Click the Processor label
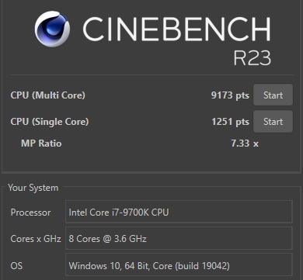Image resolution: width=303 pixels, height=280 pixels. (30, 213)
